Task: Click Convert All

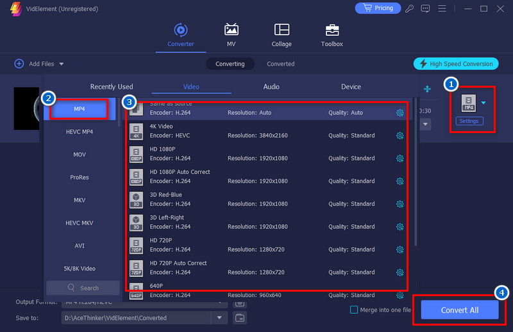Action: click(460, 310)
